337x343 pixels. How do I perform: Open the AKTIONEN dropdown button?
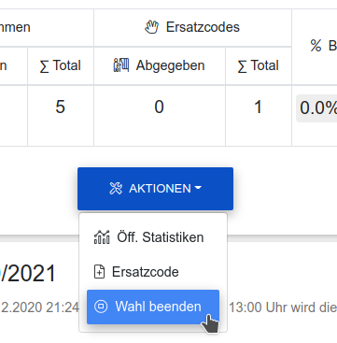coord(155,189)
